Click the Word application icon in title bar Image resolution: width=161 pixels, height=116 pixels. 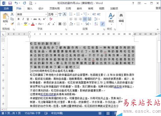tap(4, 3)
